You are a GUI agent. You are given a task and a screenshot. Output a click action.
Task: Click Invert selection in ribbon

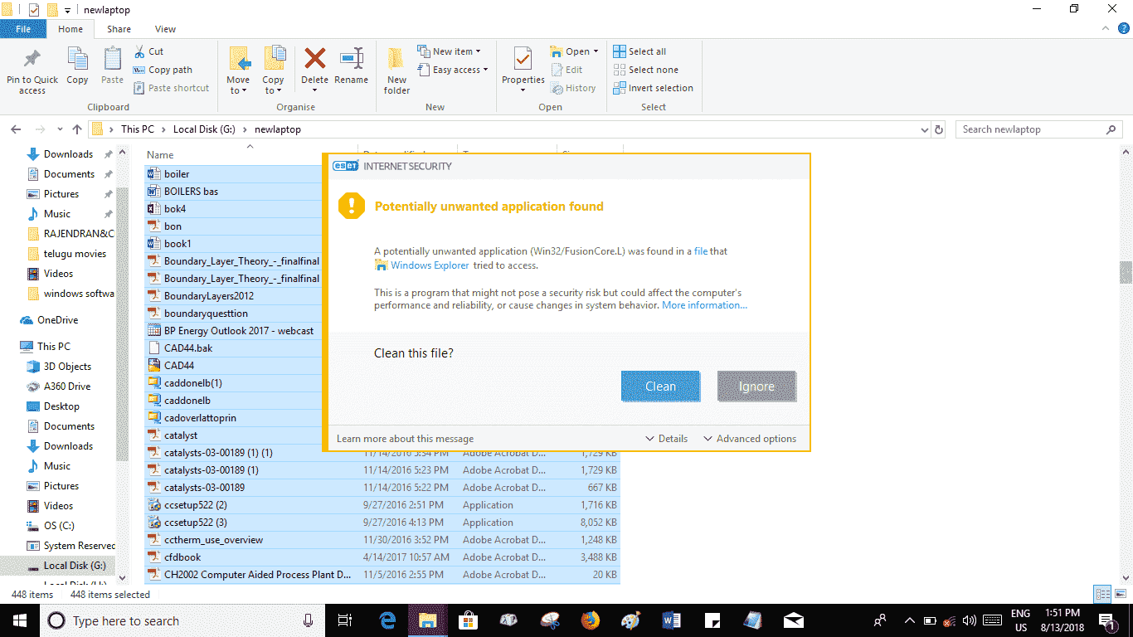[654, 88]
